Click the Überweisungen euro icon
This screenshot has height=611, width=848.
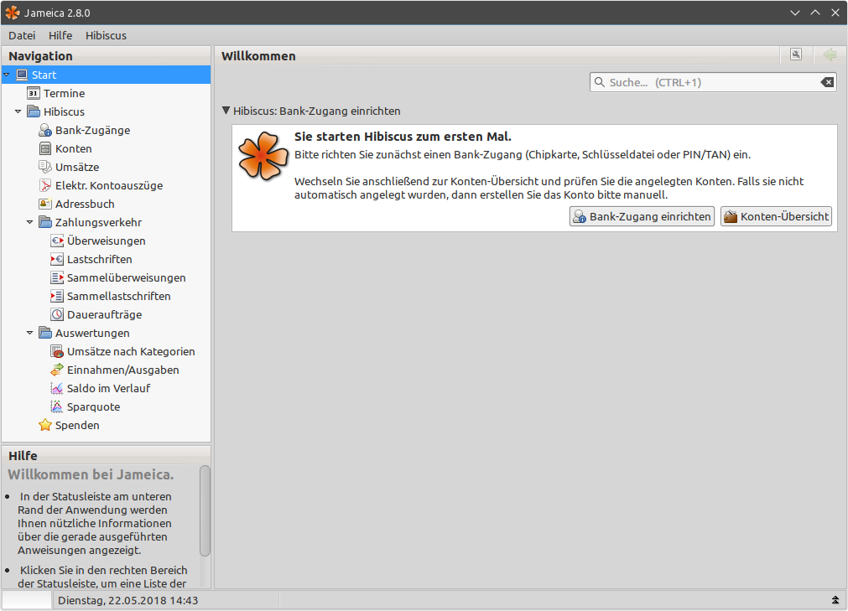(x=57, y=241)
